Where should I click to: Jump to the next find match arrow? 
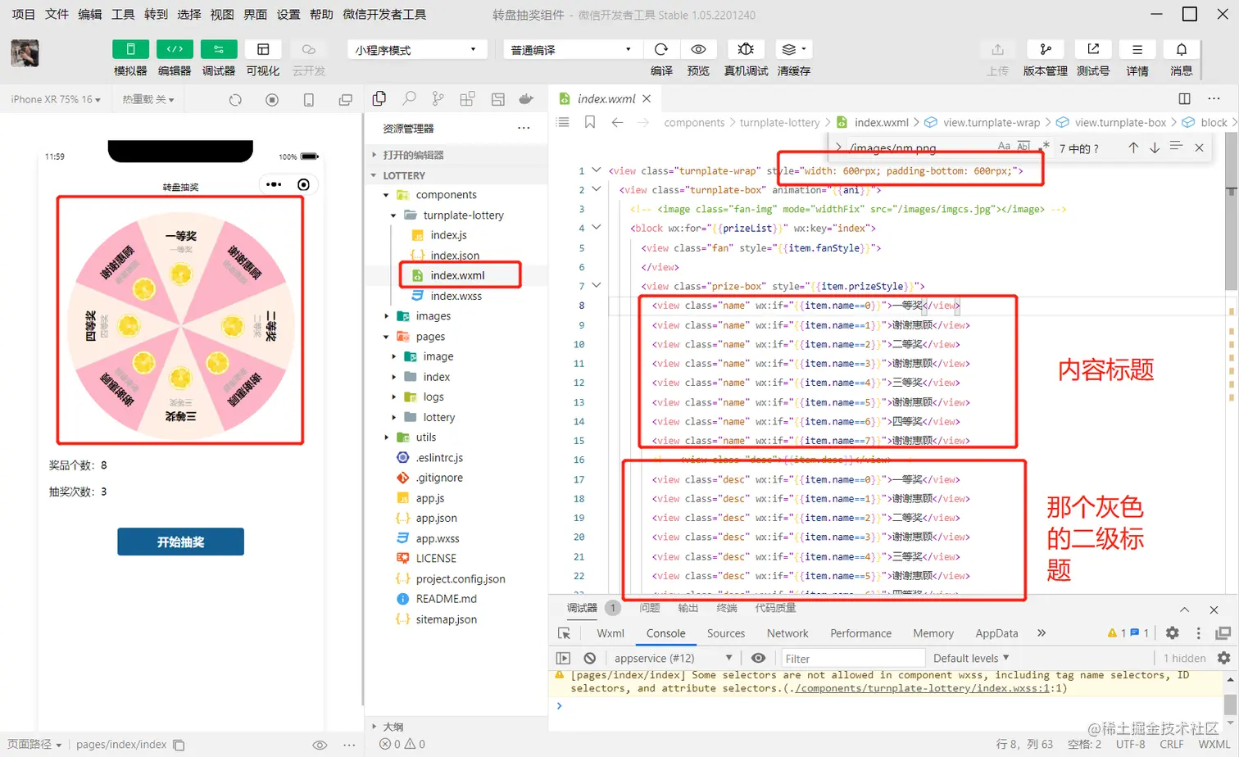(1155, 147)
